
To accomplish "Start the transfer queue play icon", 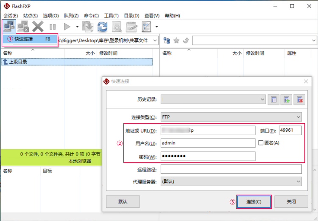I will (x=67, y=27).
